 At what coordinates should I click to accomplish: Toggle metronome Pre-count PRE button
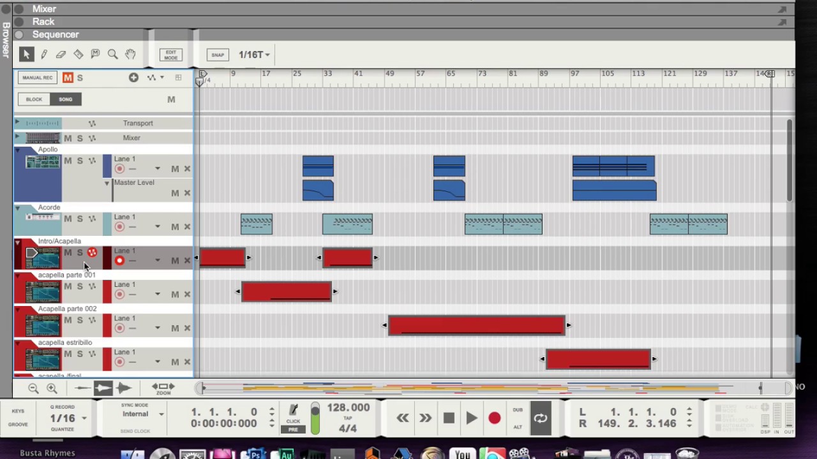click(x=293, y=430)
